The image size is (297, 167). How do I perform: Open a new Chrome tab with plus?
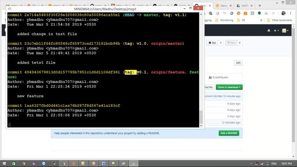pos(260,6)
